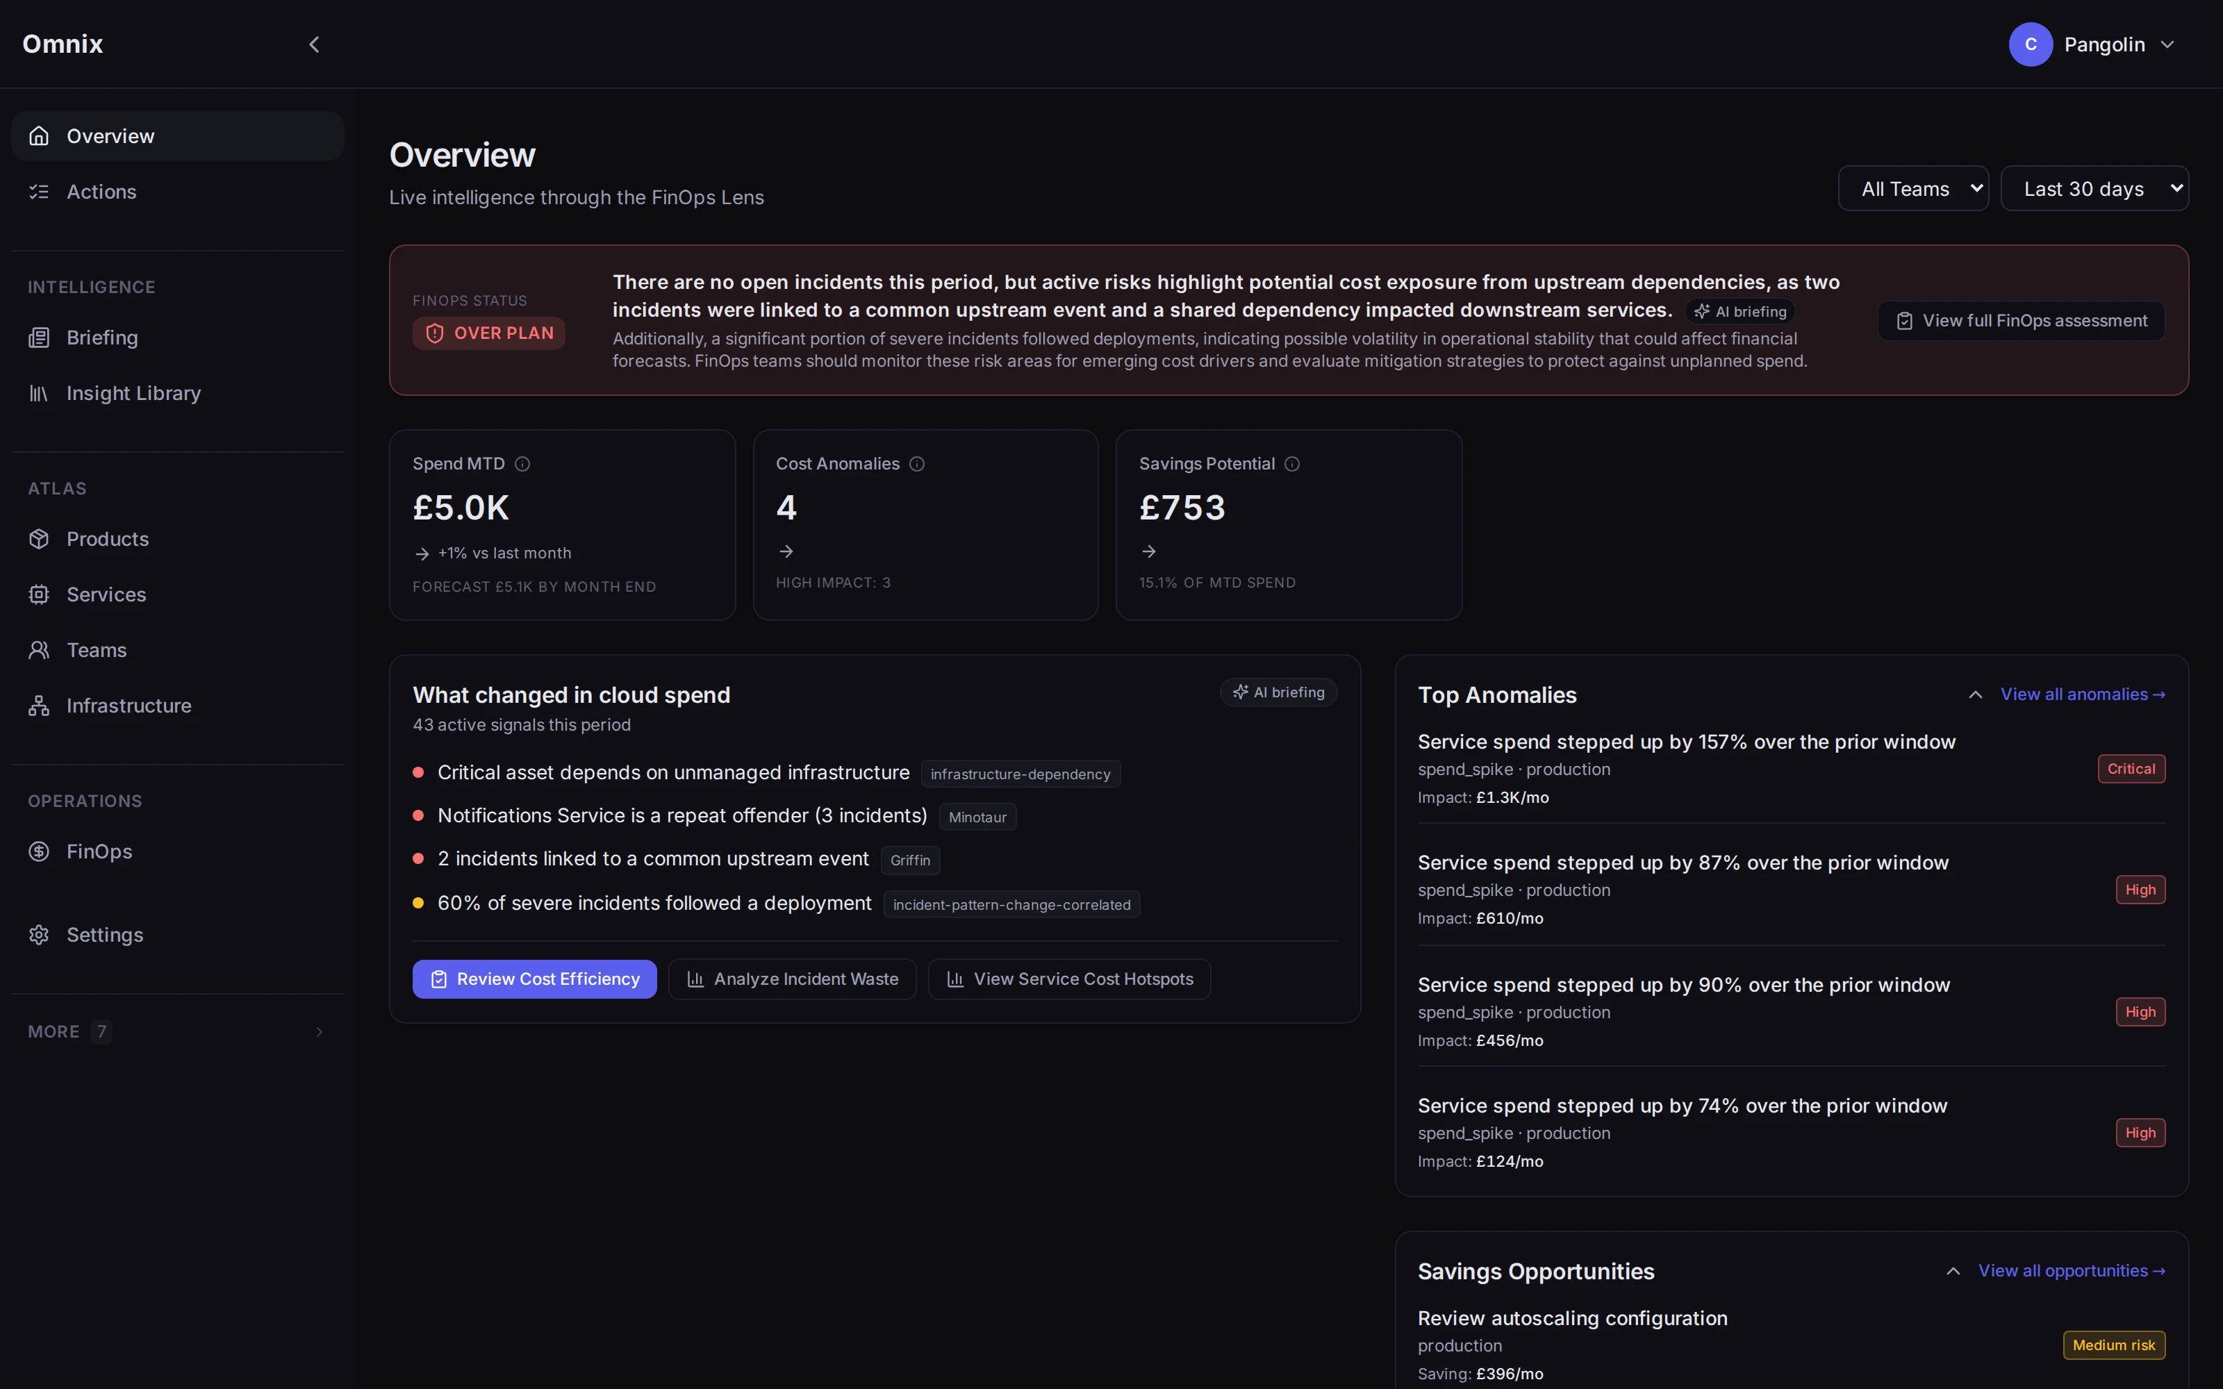This screenshot has width=2223, height=1389.
Task: Click Critical asset depends on unmanaged infrastructure
Action: tap(673, 772)
